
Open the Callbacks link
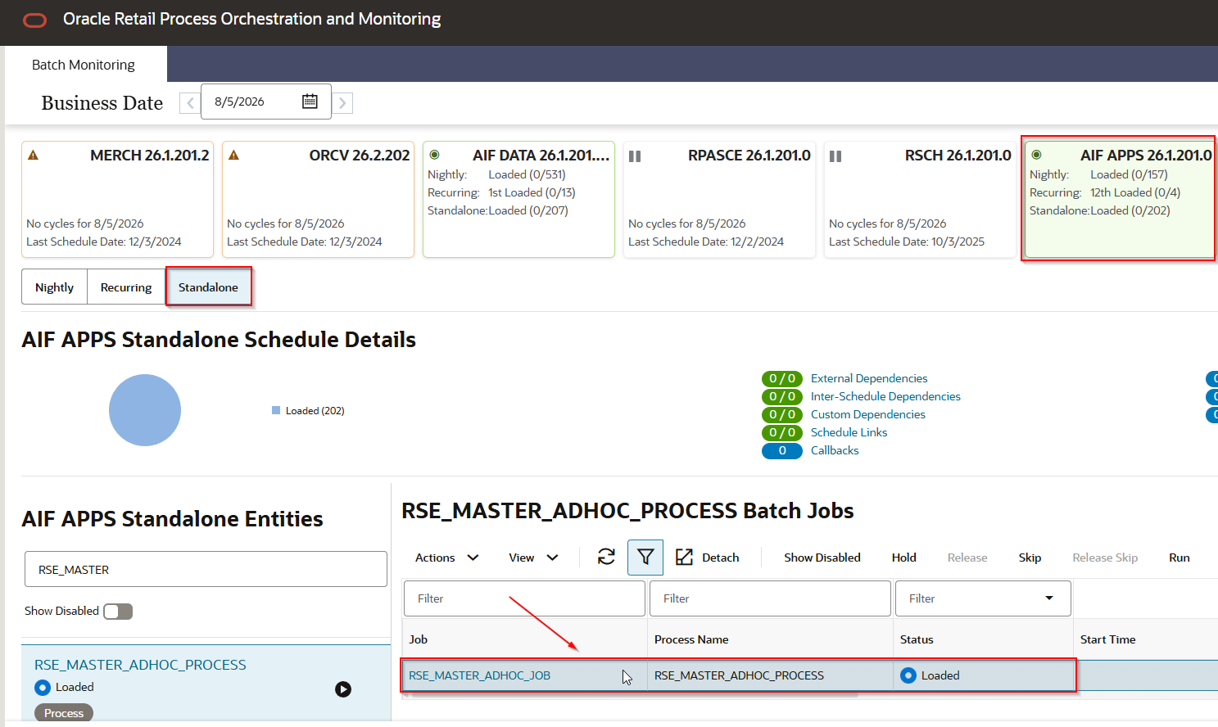(835, 450)
